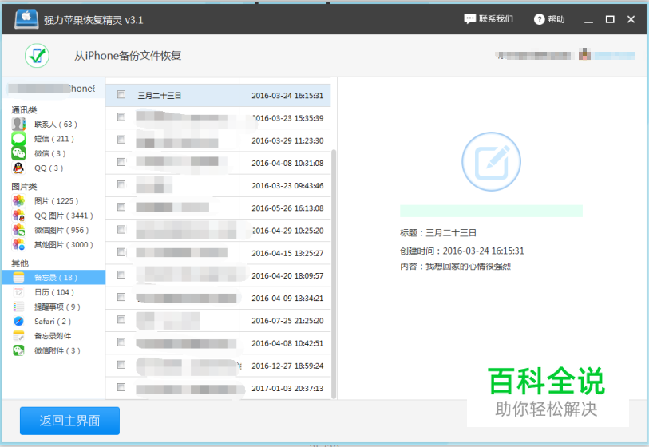Select 备忘录附件 entry
This screenshot has width=649, height=447.
(53, 336)
